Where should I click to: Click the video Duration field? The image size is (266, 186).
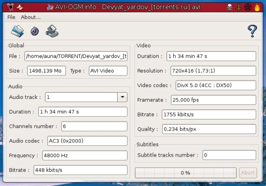tap(211, 56)
